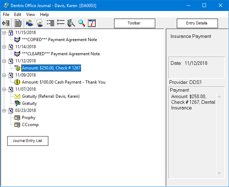Click the document page toolbar icon
Viewport: 229px width, 187px height.
[x=18, y=23]
